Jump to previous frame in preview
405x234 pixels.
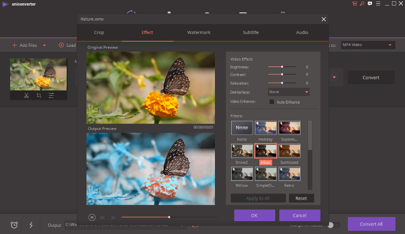tap(103, 217)
